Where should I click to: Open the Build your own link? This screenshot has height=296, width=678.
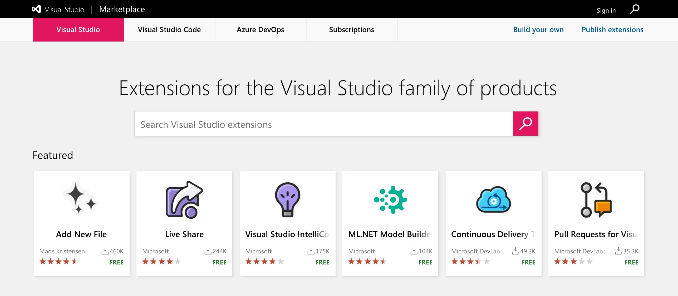[x=538, y=30]
